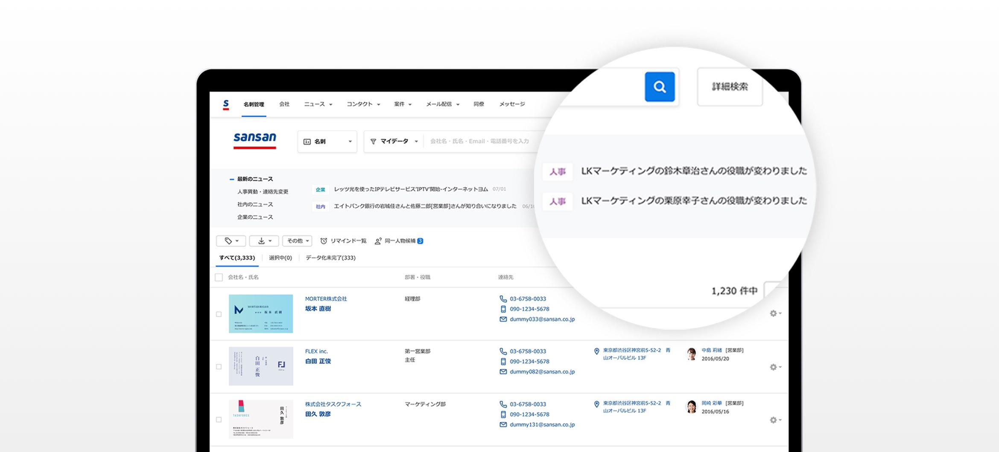Open 坂本 直樹 contact name
This screenshot has height=452, width=999.
click(318, 309)
